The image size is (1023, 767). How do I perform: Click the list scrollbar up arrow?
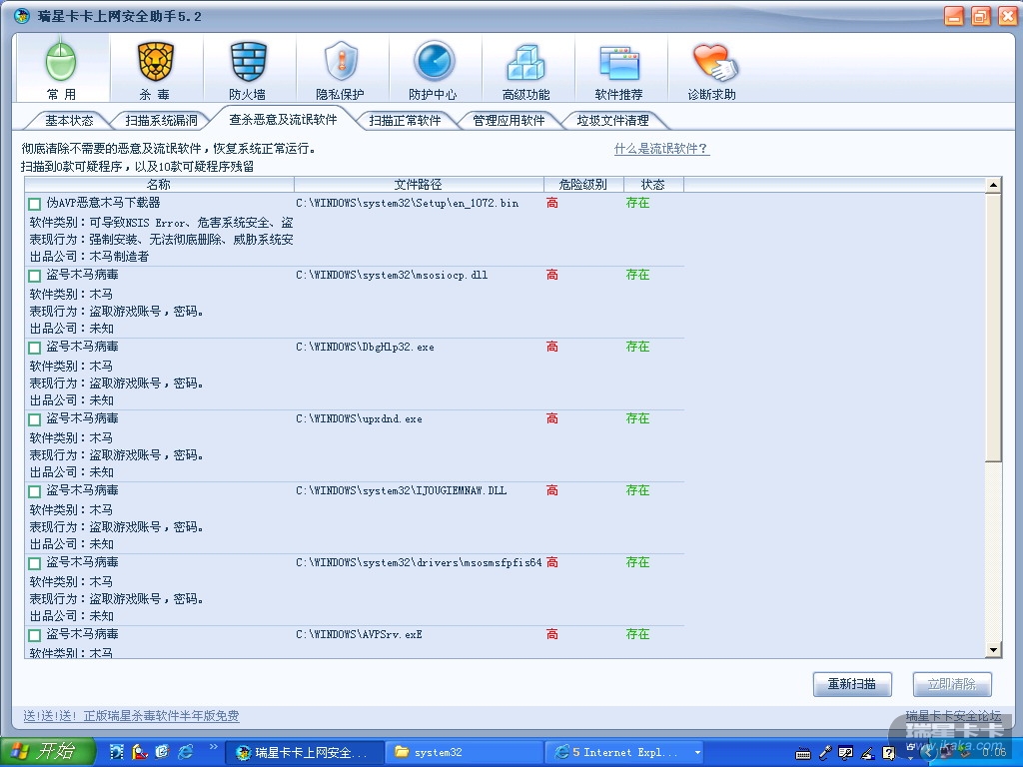click(x=993, y=185)
